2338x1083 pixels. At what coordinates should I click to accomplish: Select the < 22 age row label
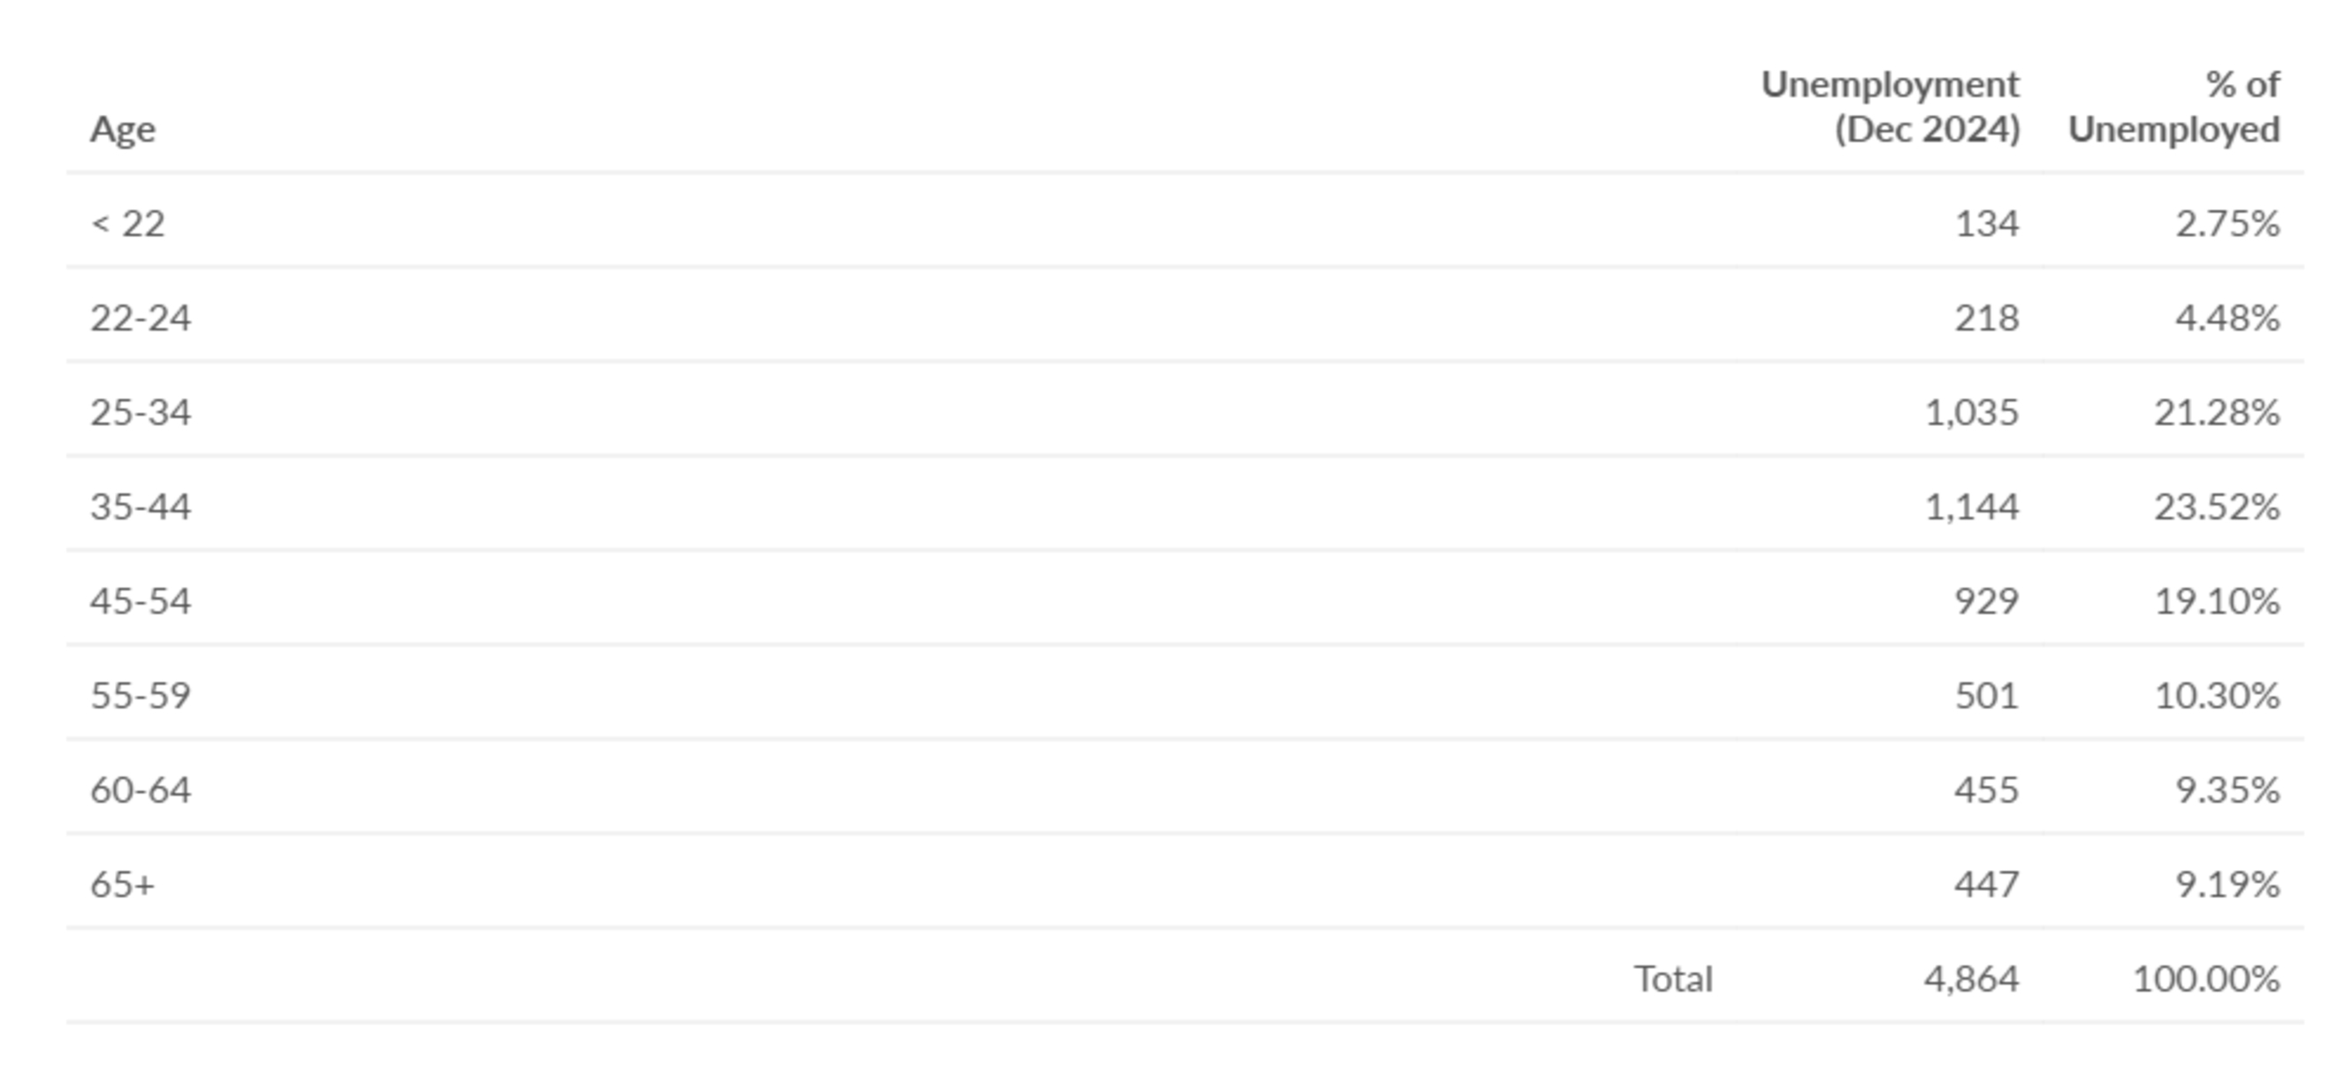coord(128,224)
